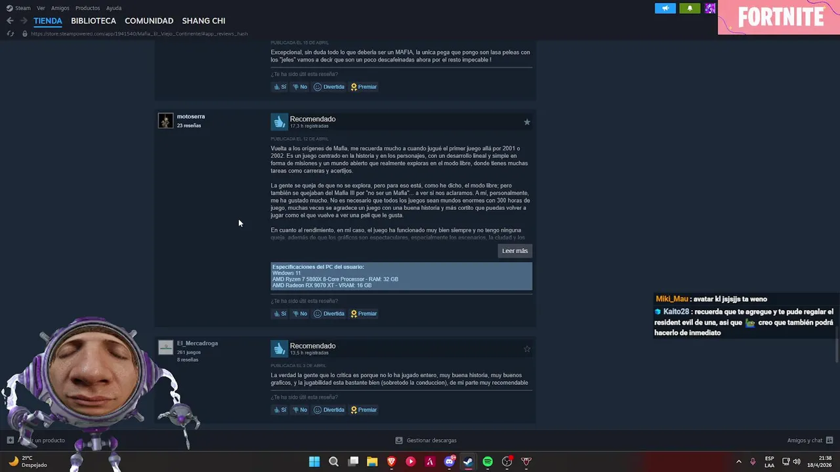The width and height of the screenshot is (840, 472).
Task: Click the Amigos y chat icon
Action: (x=829, y=441)
